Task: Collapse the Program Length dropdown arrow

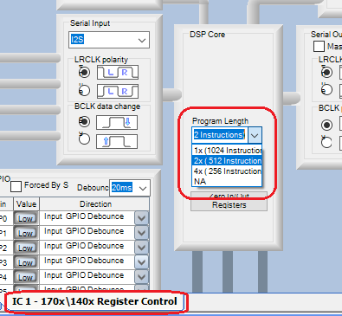Action: coord(255,135)
